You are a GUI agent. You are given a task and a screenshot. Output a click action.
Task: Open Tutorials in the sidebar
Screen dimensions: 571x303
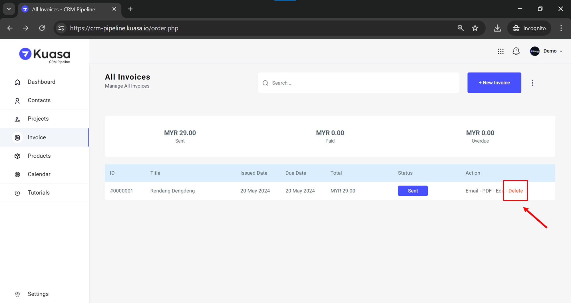point(39,193)
